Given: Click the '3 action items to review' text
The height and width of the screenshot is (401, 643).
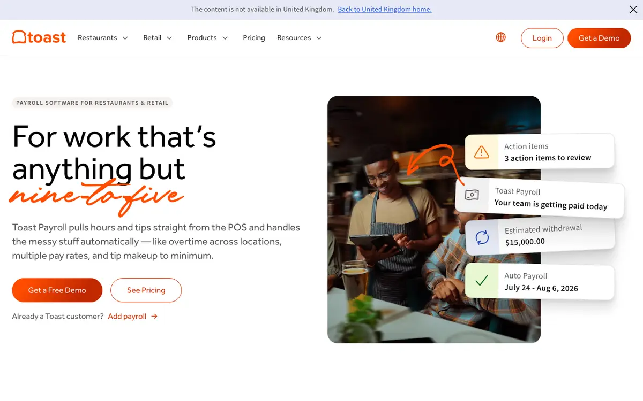Looking at the screenshot, I should [548, 158].
